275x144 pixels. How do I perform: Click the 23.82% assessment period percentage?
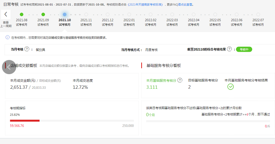point(15,115)
